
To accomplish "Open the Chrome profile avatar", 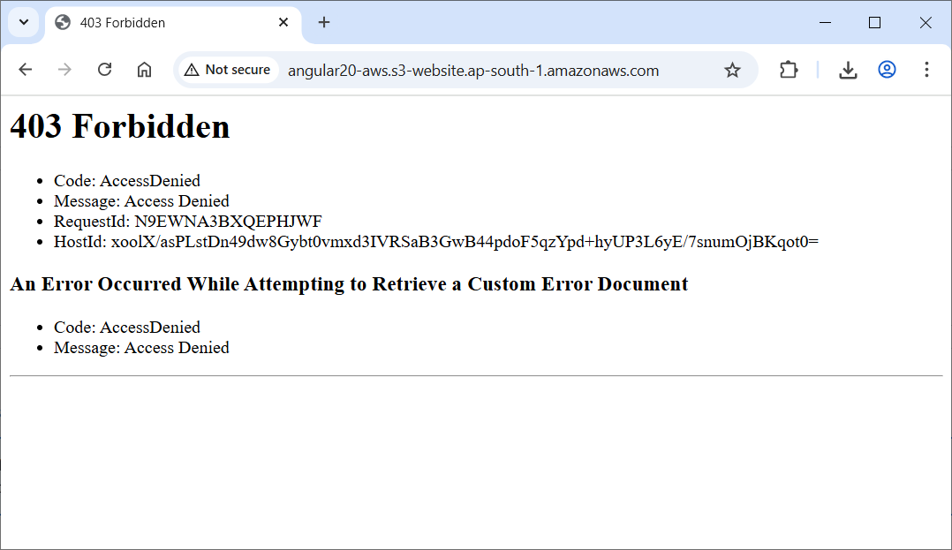I will point(887,70).
